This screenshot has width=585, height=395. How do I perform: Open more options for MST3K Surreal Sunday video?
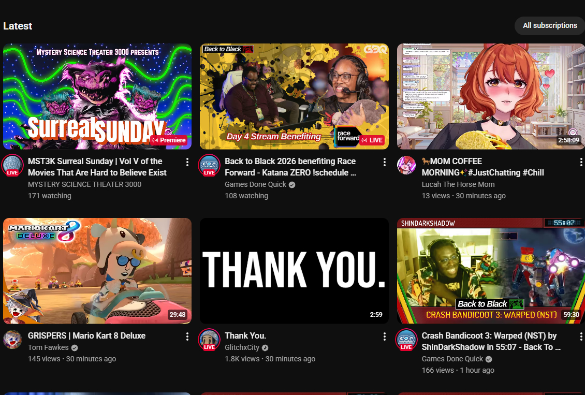coord(187,162)
